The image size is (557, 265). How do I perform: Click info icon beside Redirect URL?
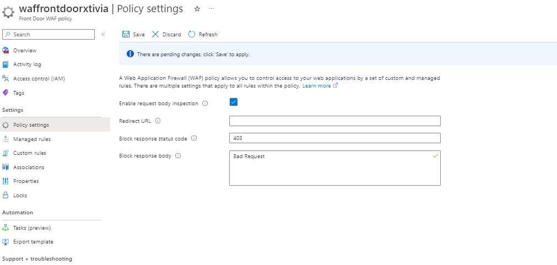(x=158, y=121)
